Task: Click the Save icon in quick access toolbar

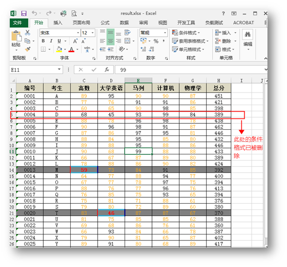Action: [24, 13]
